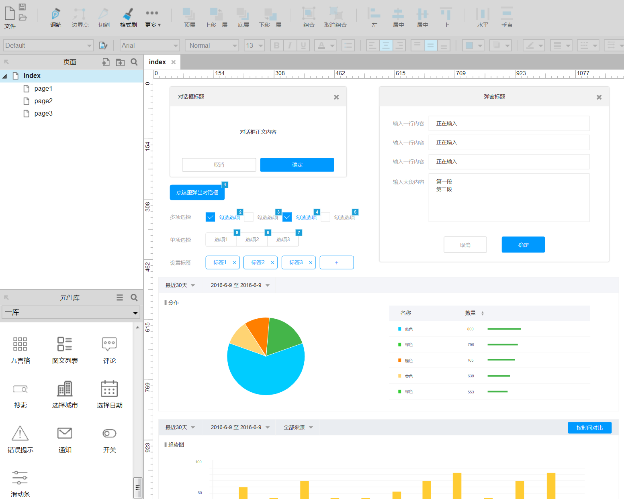This screenshot has height=499, width=624.
Task: Open the 更多 more tools dropdown
Action: point(153,18)
